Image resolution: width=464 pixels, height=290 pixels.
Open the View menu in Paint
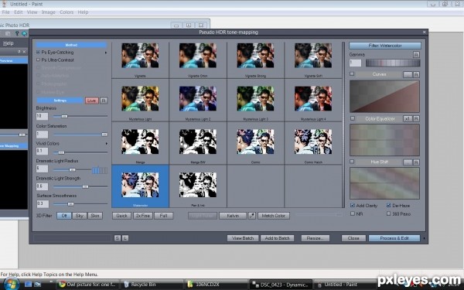coord(32,12)
